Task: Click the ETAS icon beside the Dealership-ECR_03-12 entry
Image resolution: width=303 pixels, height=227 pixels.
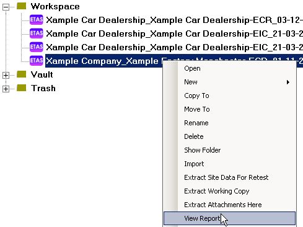Action: click(37, 20)
